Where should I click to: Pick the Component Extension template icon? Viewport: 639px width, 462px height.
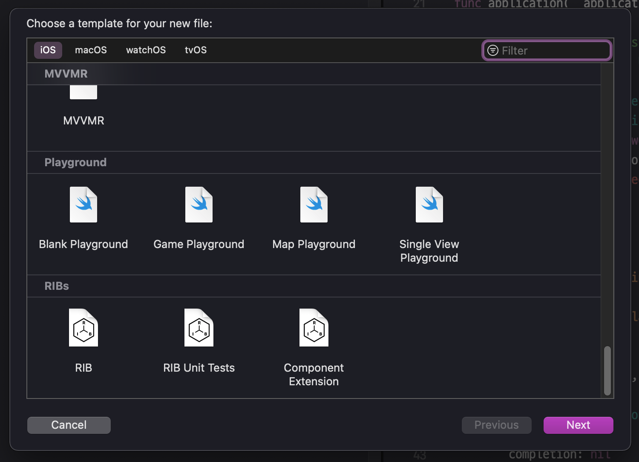tap(314, 328)
